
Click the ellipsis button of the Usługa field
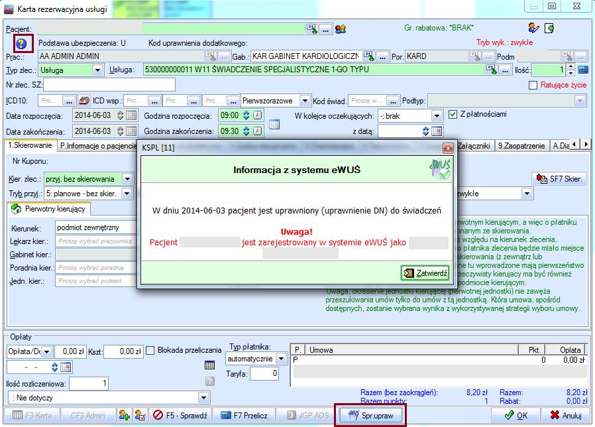[506, 70]
